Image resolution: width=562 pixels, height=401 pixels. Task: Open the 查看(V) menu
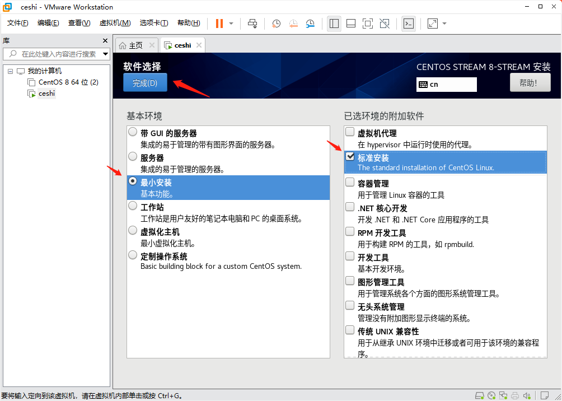click(79, 24)
